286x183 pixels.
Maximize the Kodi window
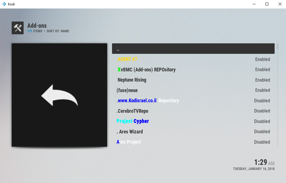(x=267, y=4)
